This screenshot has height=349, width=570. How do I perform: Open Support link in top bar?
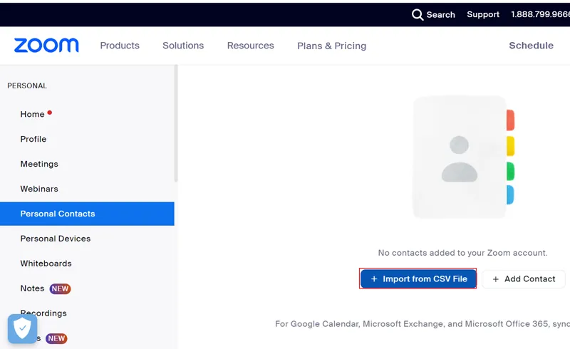[483, 14]
